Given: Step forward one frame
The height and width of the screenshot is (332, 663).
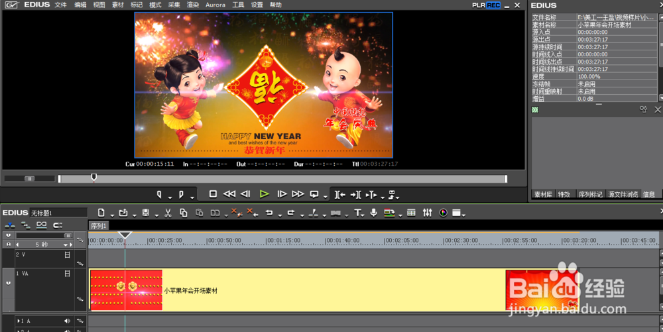Looking at the screenshot, I should (282, 194).
